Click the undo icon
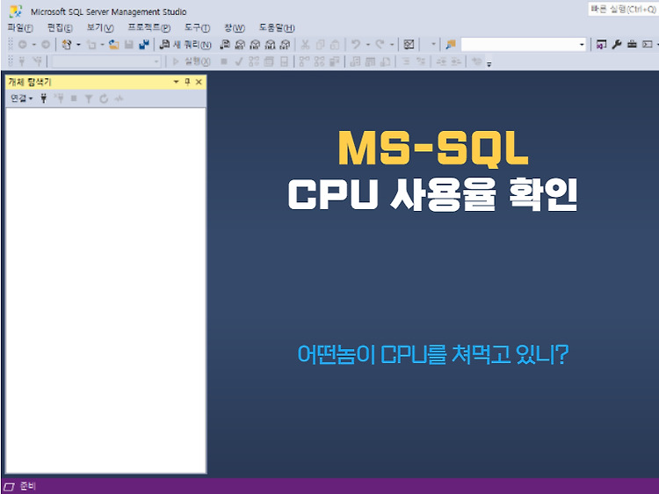 click(356, 44)
